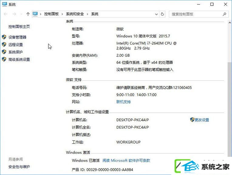Image resolution: width=232 pixels, height=175 pixels.
Task: Open 远程设置 from the sidebar
Action: coord(15,45)
